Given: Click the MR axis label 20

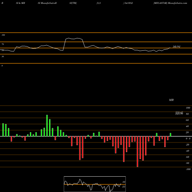Looking at the screenshot, I should (187, 132).
